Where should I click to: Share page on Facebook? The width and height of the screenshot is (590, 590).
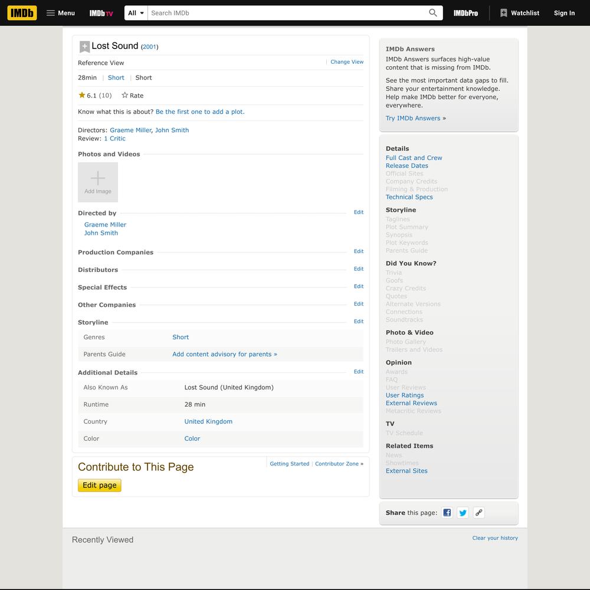tap(447, 513)
